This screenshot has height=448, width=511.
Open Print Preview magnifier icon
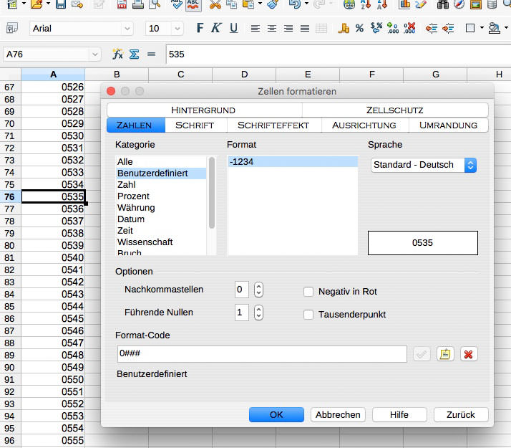pos(155,4)
